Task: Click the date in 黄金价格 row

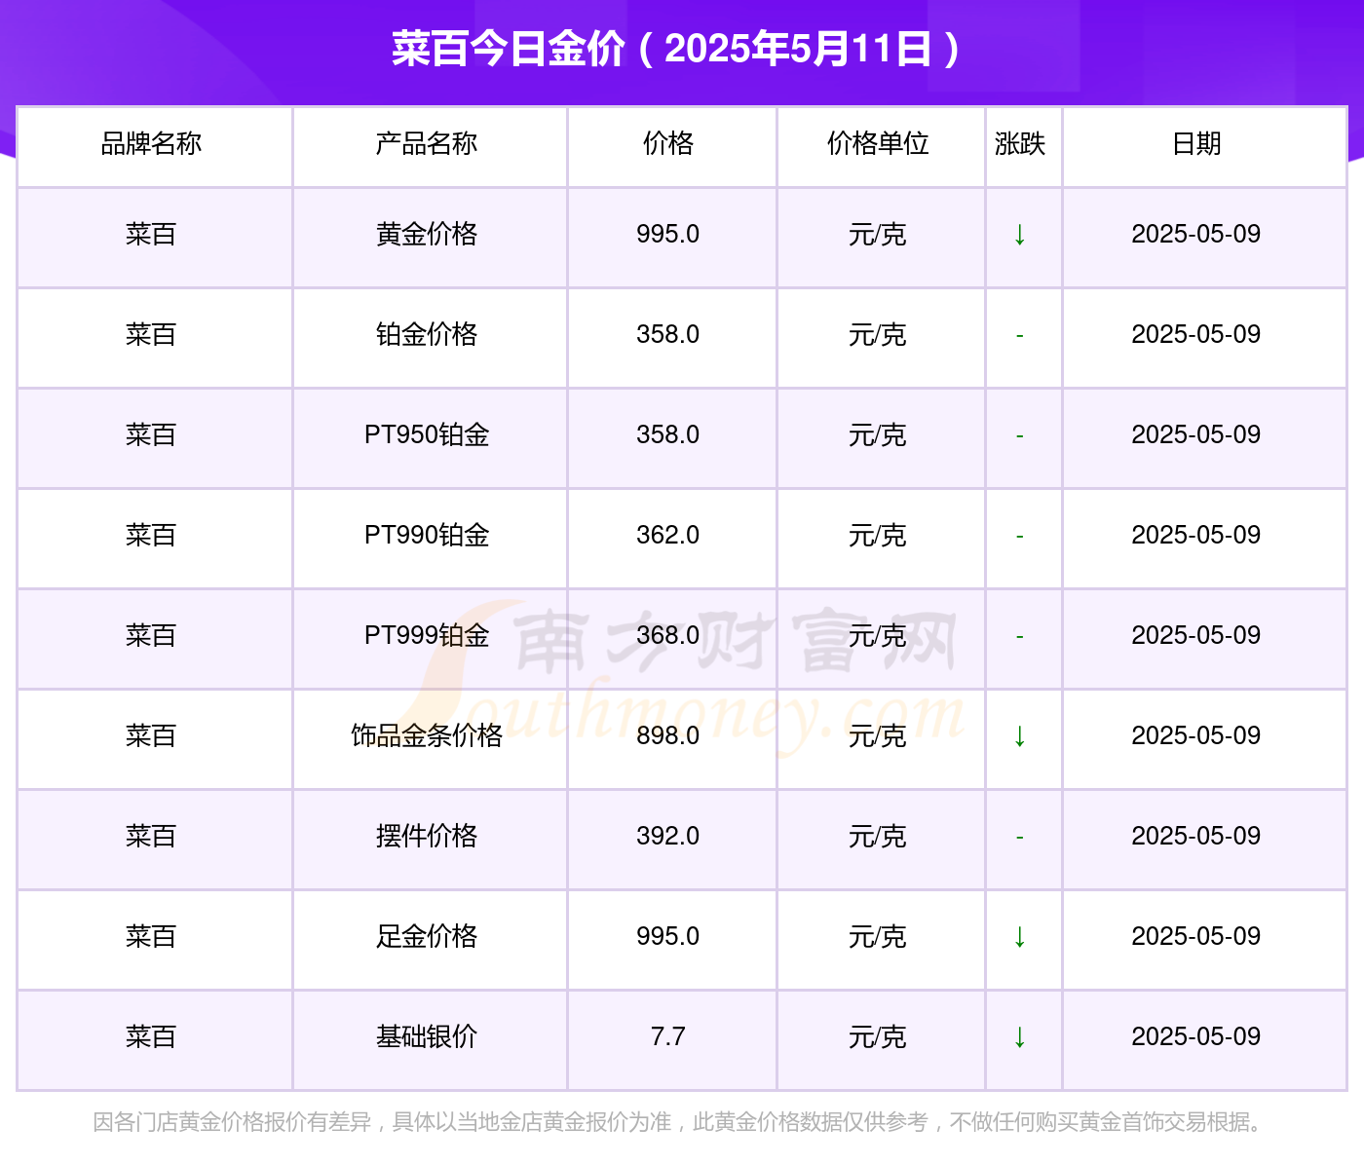Action: coord(1196,235)
